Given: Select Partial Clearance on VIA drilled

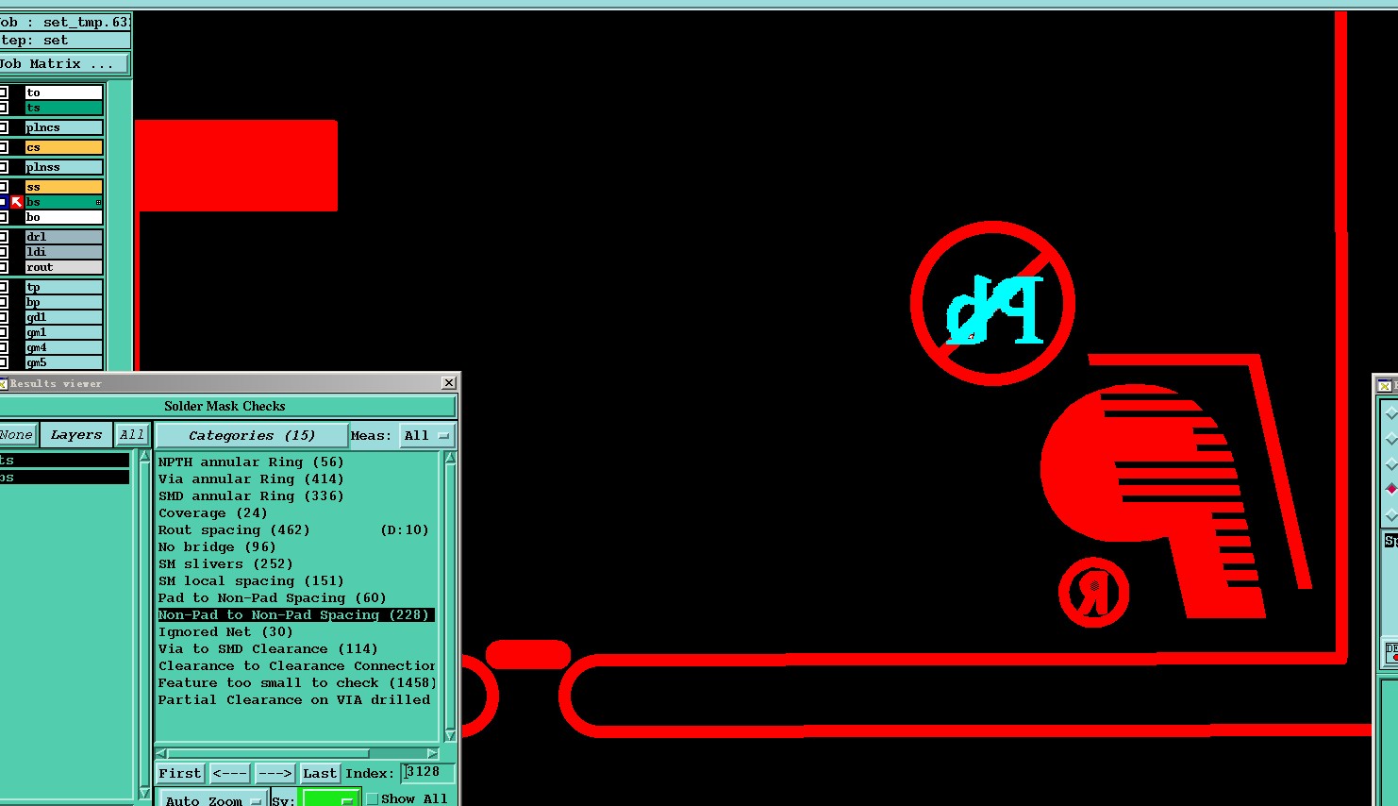Looking at the screenshot, I should coord(296,699).
